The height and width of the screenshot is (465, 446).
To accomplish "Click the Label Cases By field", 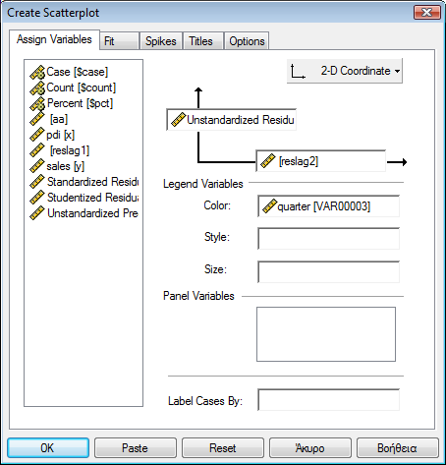I will pyautogui.click(x=328, y=399).
